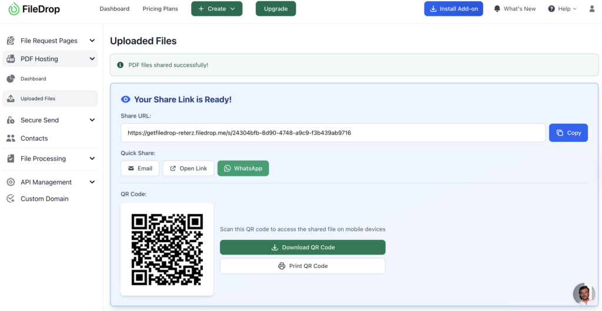Click the PDF Hosting icon
Image resolution: width=602 pixels, height=311 pixels.
tap(11, 59)
